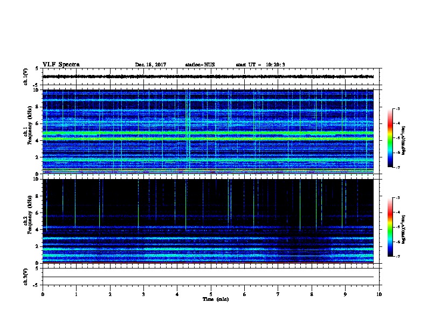Click time tick label "8" on bottom axis
427x330 pixels.
point(312,294)
